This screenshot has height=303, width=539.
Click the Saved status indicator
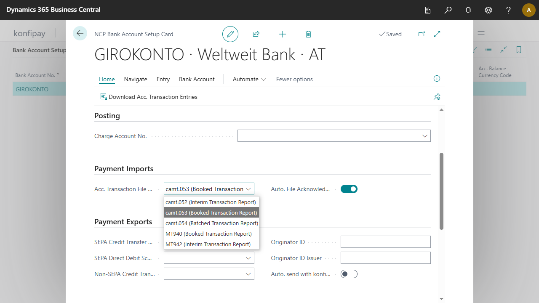point(390,34)
